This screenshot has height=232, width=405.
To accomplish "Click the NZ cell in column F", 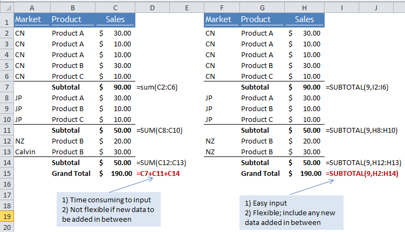I will coord(211,141).
